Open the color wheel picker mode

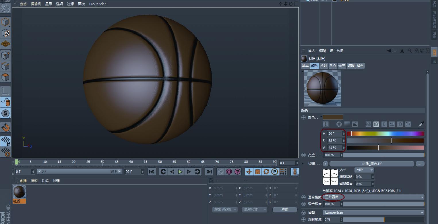339,124
